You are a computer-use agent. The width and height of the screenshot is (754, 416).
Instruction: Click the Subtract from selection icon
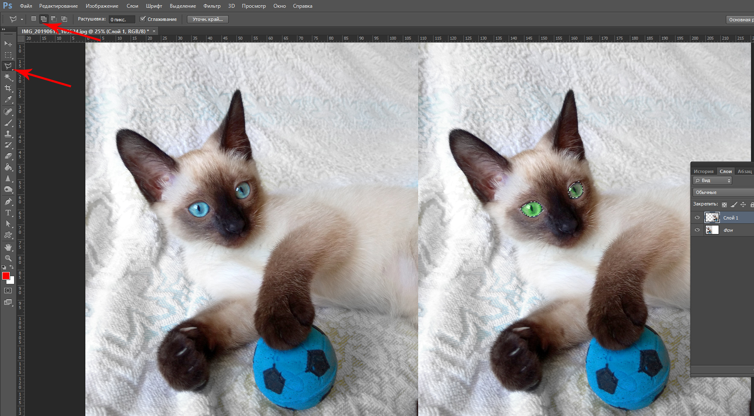point(54,19)
